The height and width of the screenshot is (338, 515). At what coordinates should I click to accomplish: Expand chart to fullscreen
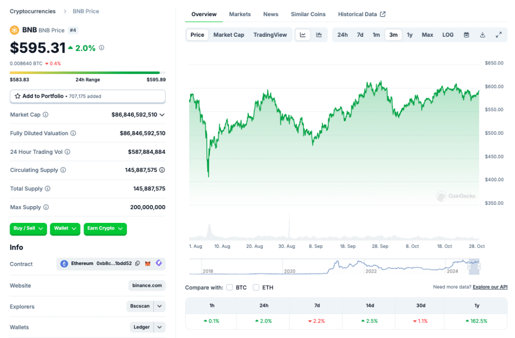(498, 35)
